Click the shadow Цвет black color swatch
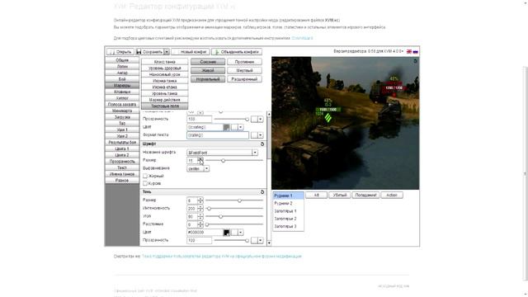The width and height of the screenshot is (528, 297). pos(227,233)
